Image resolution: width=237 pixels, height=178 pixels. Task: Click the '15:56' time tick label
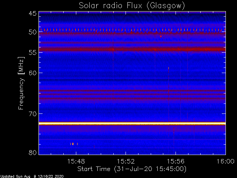[x=176, y=161]
